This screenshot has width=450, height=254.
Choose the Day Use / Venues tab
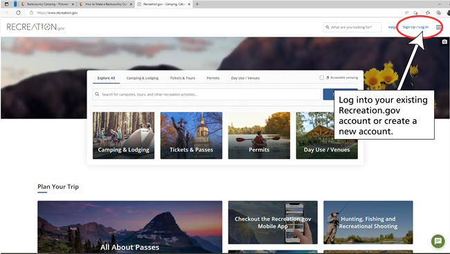pyautogui.click(x=245, y=78)
